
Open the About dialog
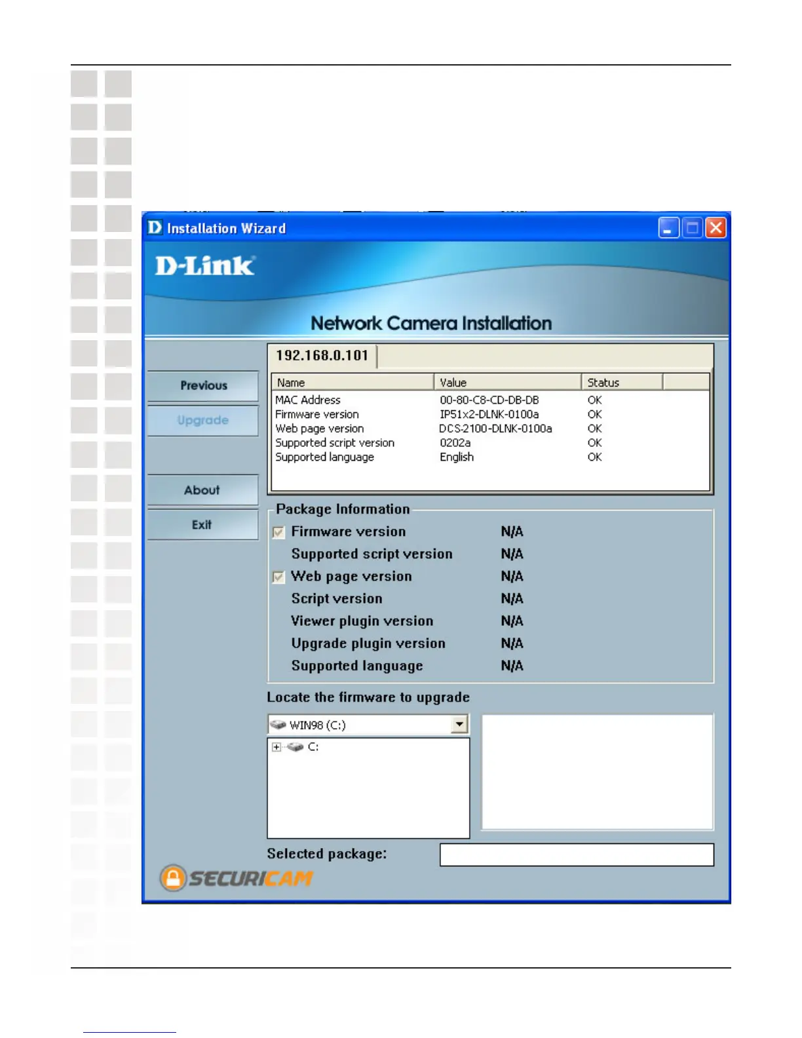[x=203, y=490]
